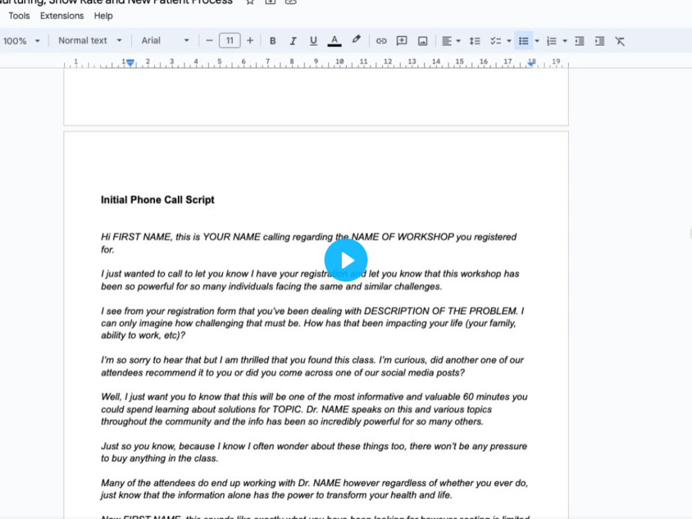Click the clear formatting icon
This screenshot has height=519, width=692.
[620, 41]
